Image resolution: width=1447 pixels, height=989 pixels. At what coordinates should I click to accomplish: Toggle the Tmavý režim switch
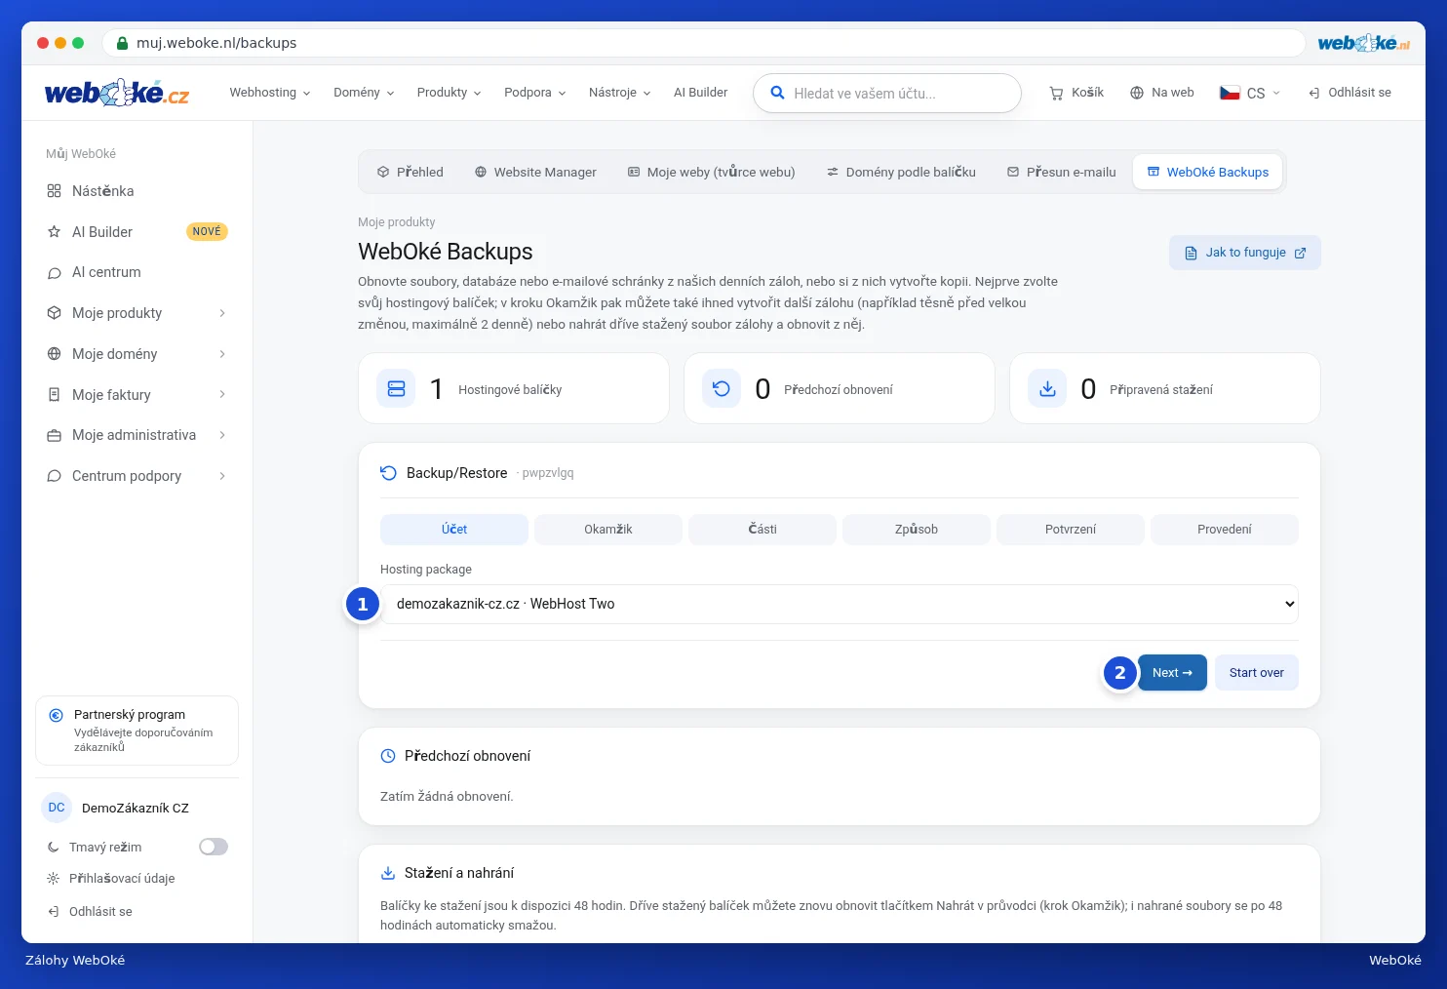214,847
